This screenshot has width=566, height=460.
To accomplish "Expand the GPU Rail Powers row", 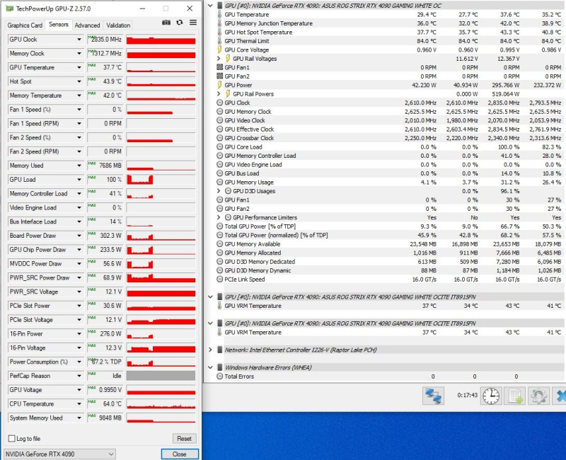I will pyautogui.click(x=219, y=94).
